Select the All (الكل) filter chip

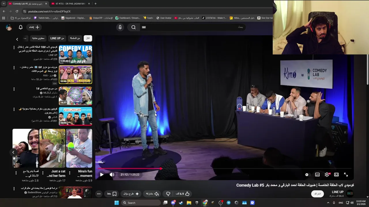[88, 38]
